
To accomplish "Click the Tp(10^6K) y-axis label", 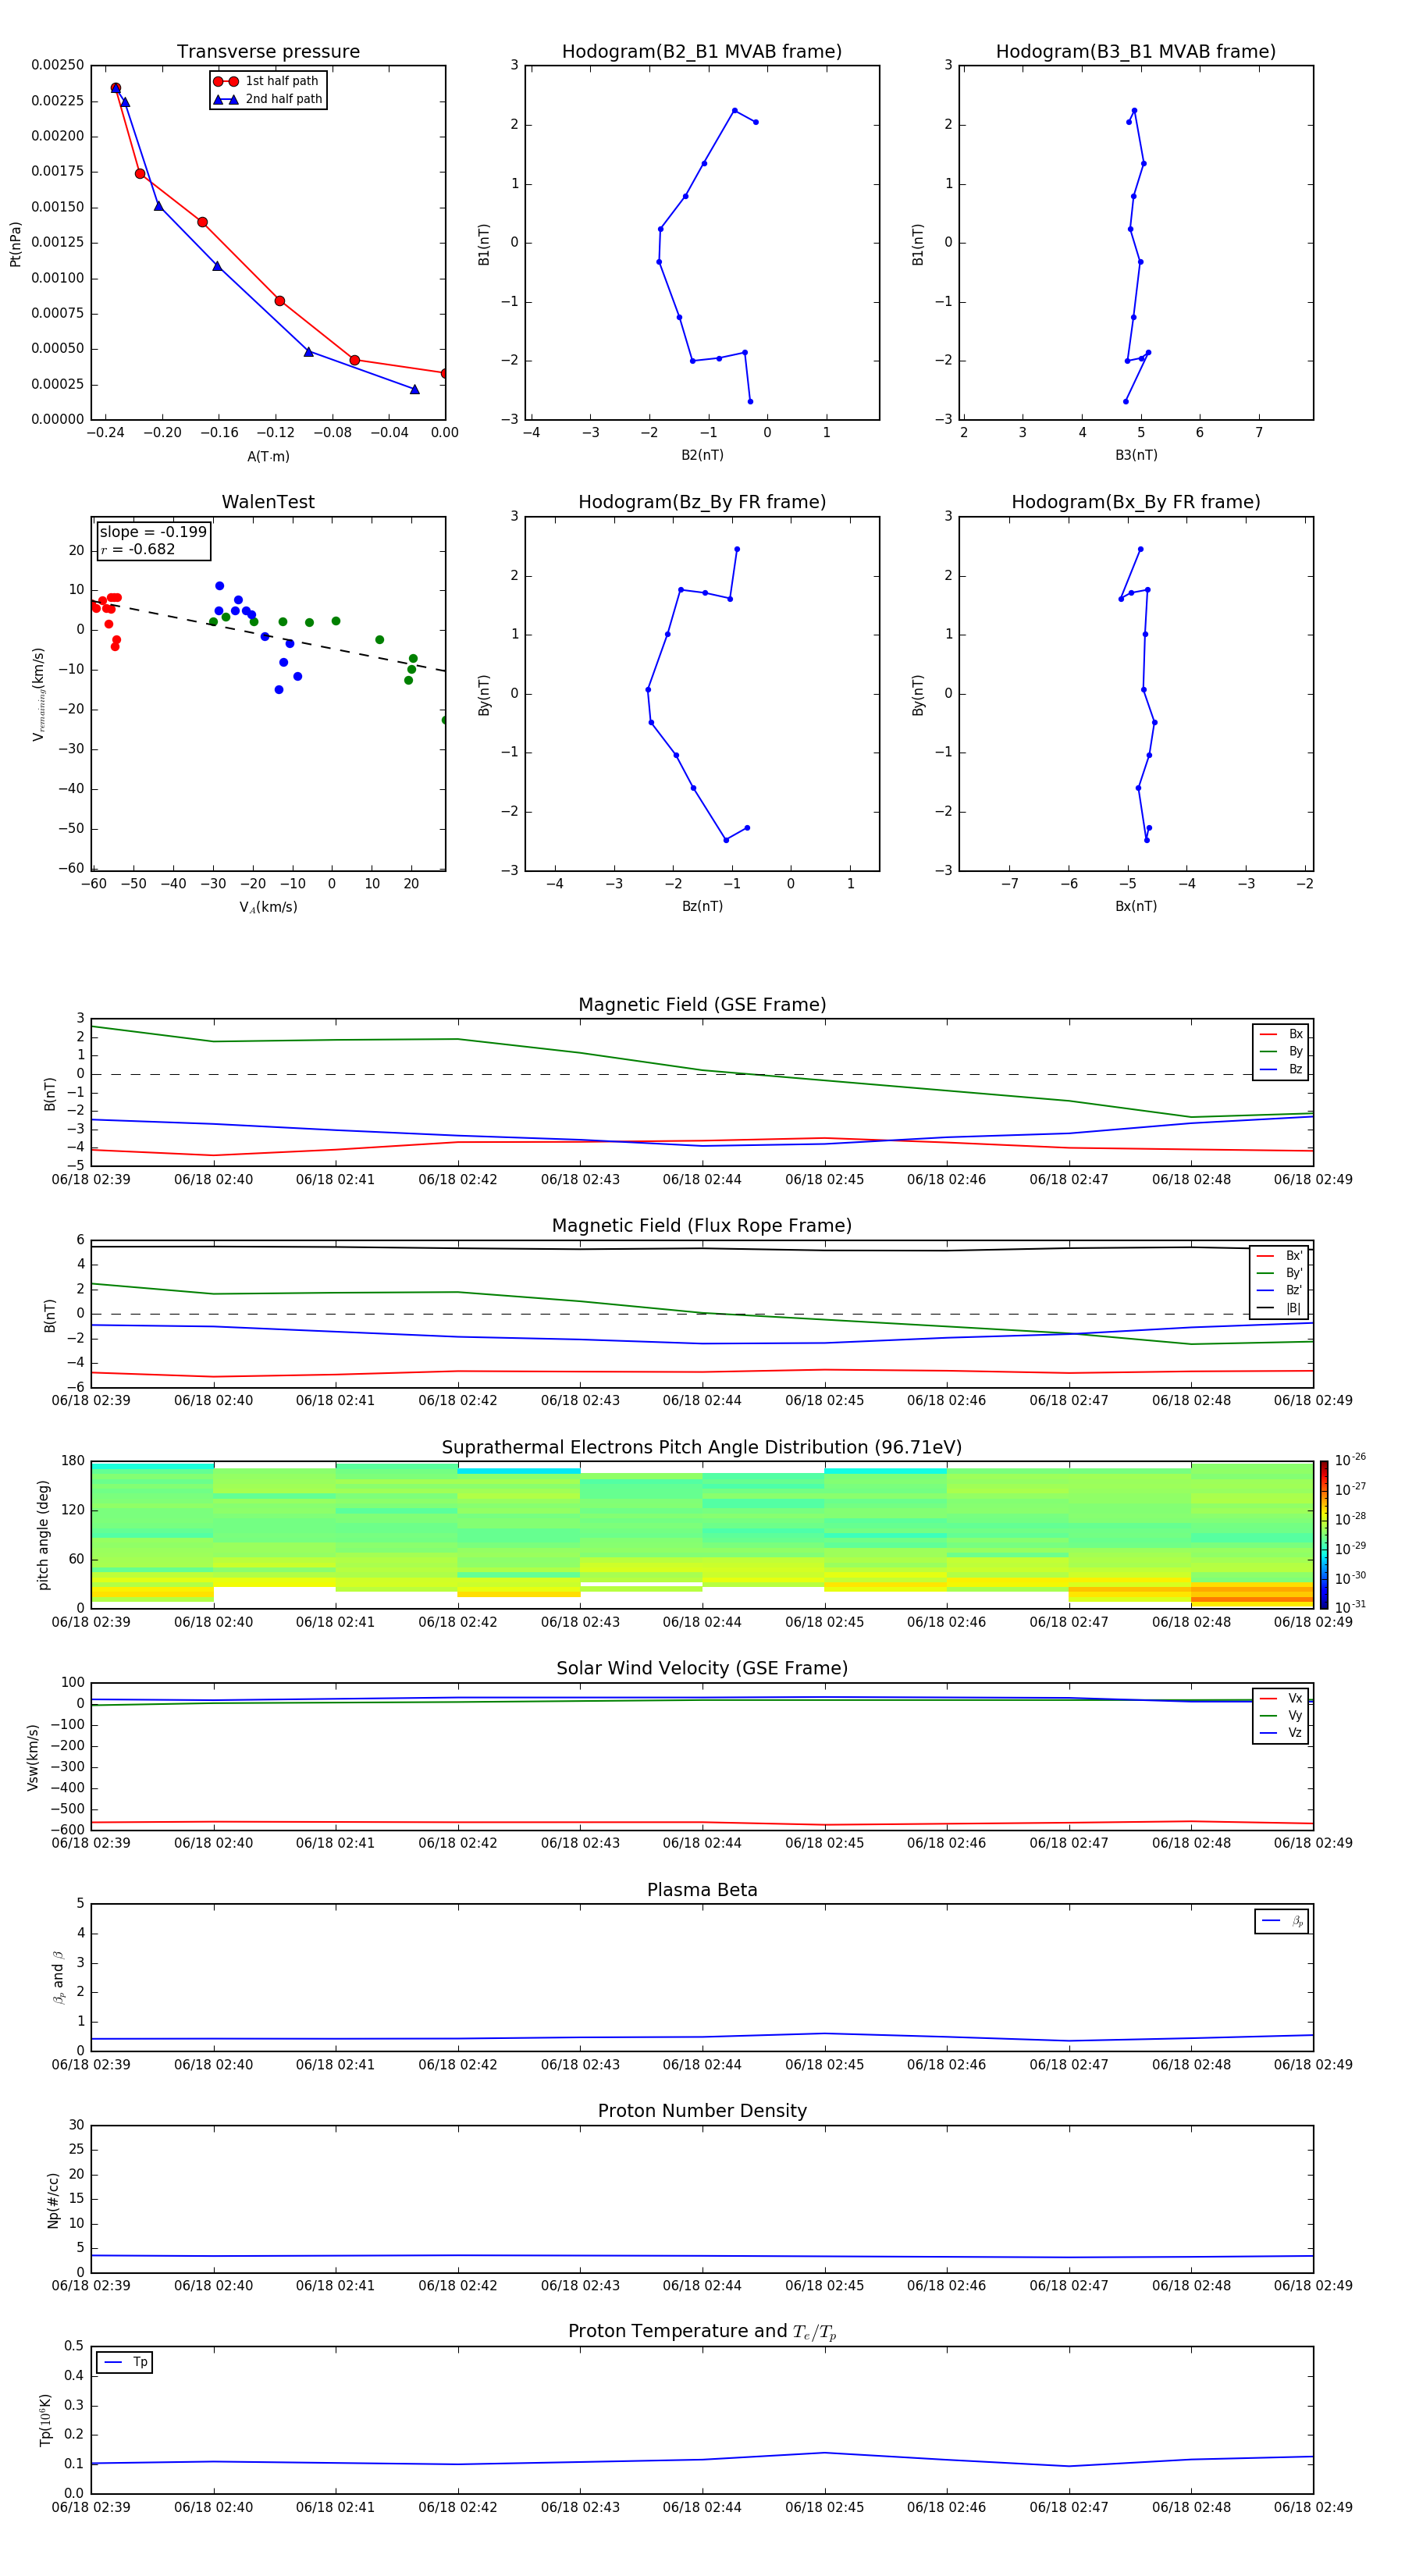I will click(45, 2420).
